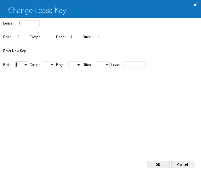This screenshot has width=201, height=175.
Task: Focus the Port combo box text area
Action: (x=20, y=65)
